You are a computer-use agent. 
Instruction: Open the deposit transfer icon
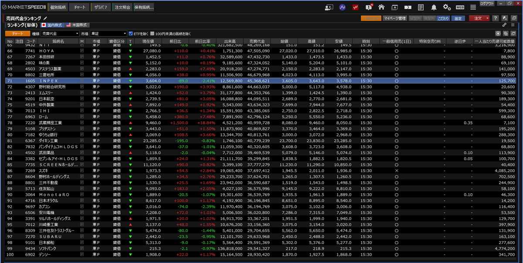408,7
